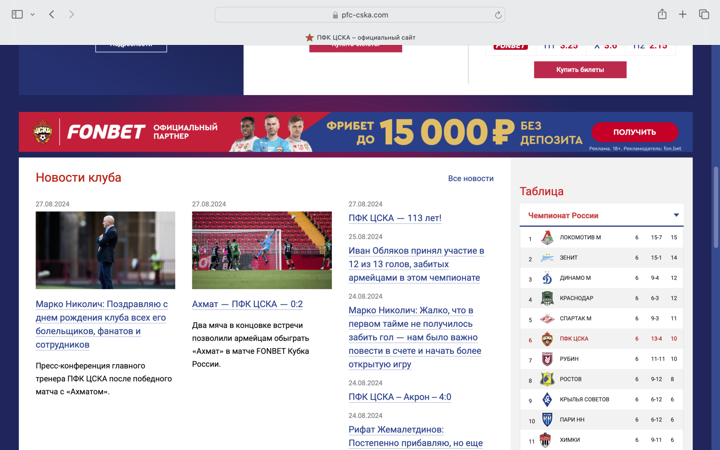Click the Зенит club logo

[x=547, y=258]
